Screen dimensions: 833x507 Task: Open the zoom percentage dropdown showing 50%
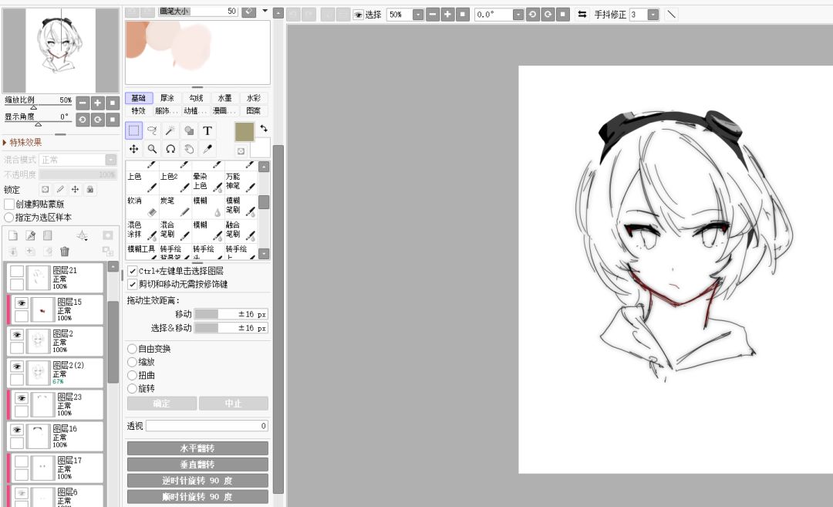point(418,15)
